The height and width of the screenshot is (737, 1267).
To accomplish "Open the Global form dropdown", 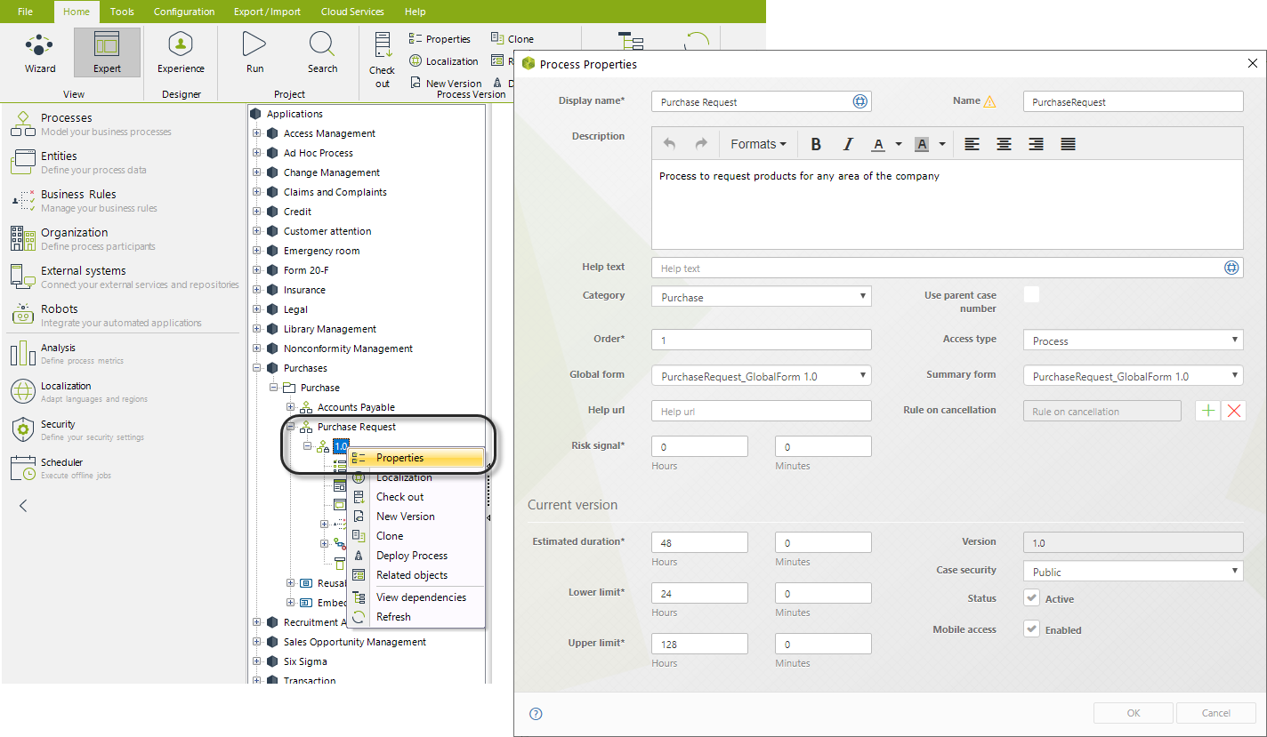I will [762, 376].
